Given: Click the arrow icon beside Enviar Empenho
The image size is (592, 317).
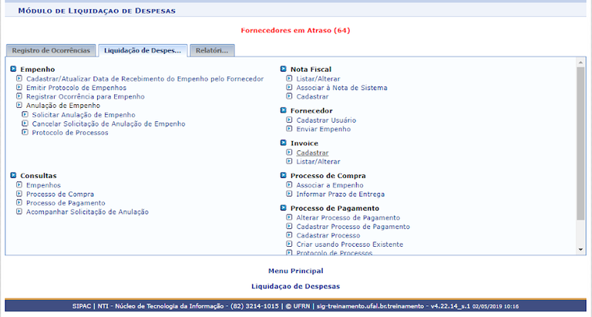Looking at the screenshot, I should [289, 129].
